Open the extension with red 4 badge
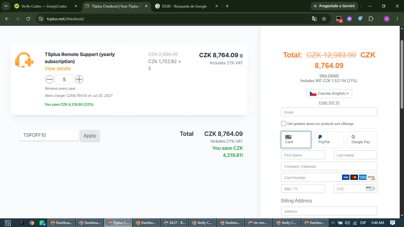 click(339, 19)
